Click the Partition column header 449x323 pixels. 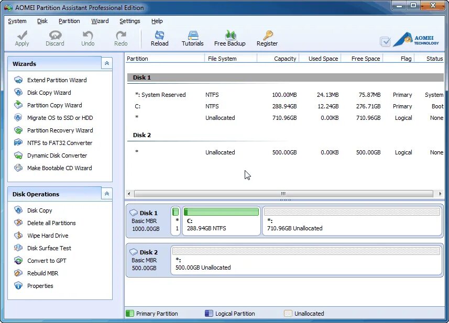(x=165, y=59)
